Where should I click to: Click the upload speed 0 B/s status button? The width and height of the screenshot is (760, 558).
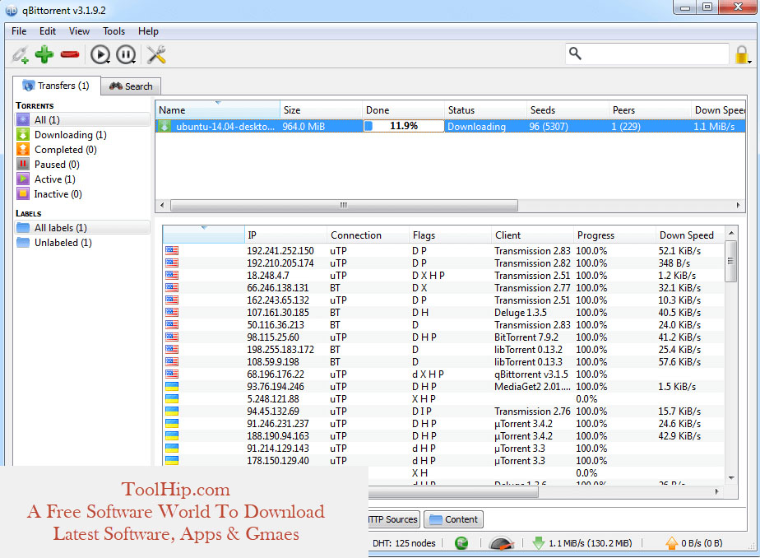[x=693, y=543]
